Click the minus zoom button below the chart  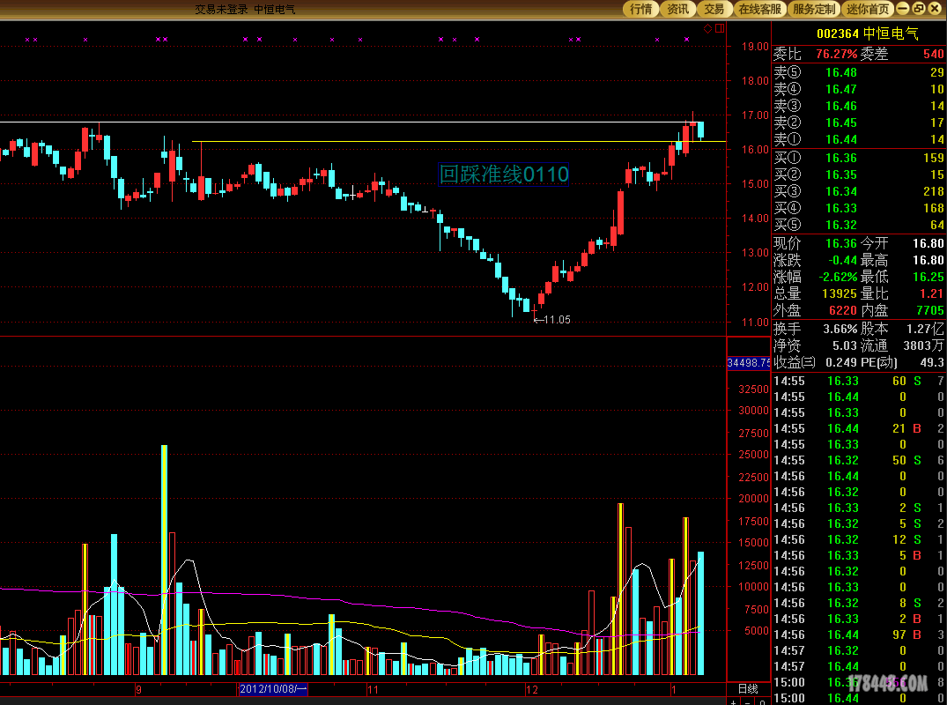point(747,701)
